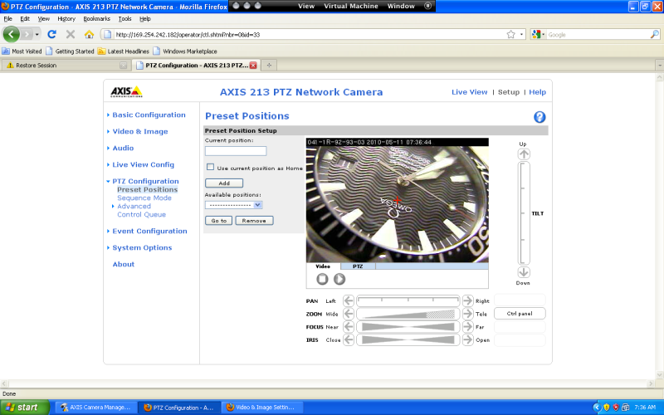Click the stop loading icon
Screen dimensions: 664x415
pos(71,34)
